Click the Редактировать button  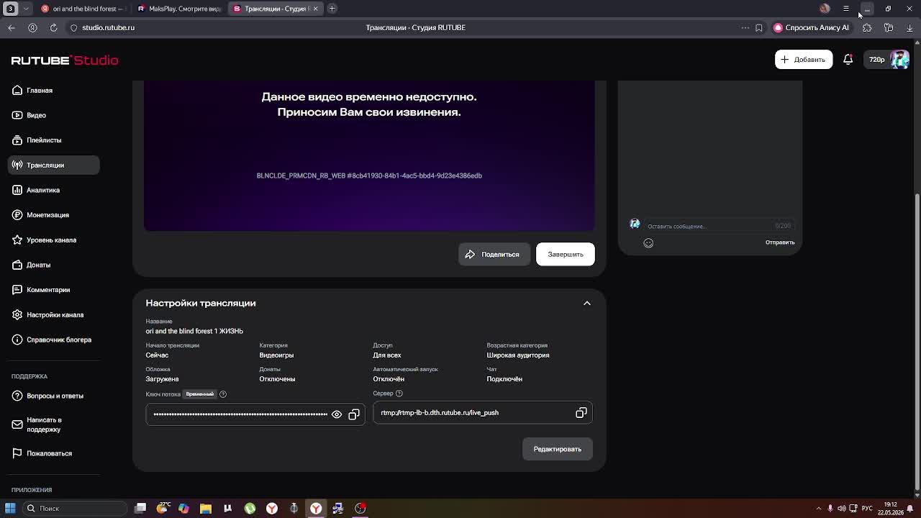[558, 449]
